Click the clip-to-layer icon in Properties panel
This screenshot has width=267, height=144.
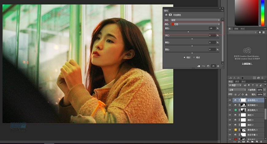point(199,66)
